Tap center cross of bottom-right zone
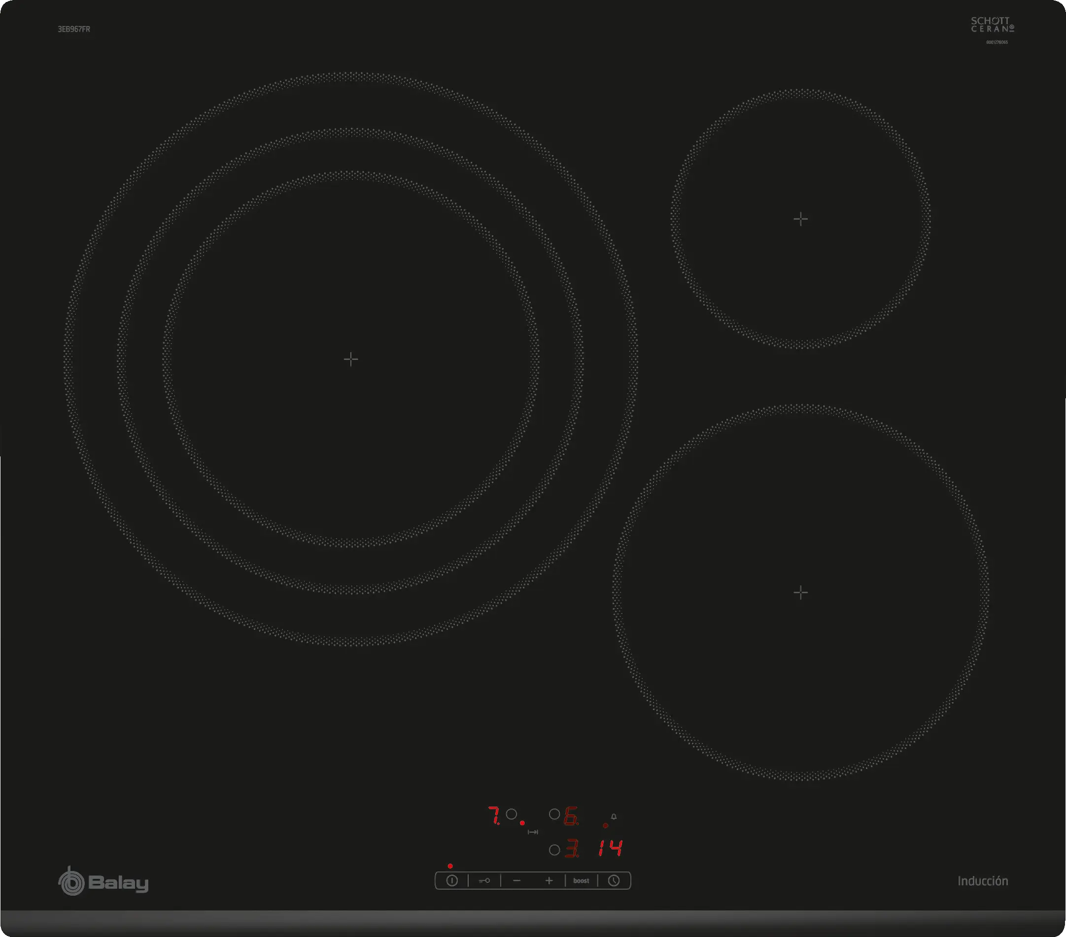The width and height of the screenshot is (1066, 937). click(800, 592)
